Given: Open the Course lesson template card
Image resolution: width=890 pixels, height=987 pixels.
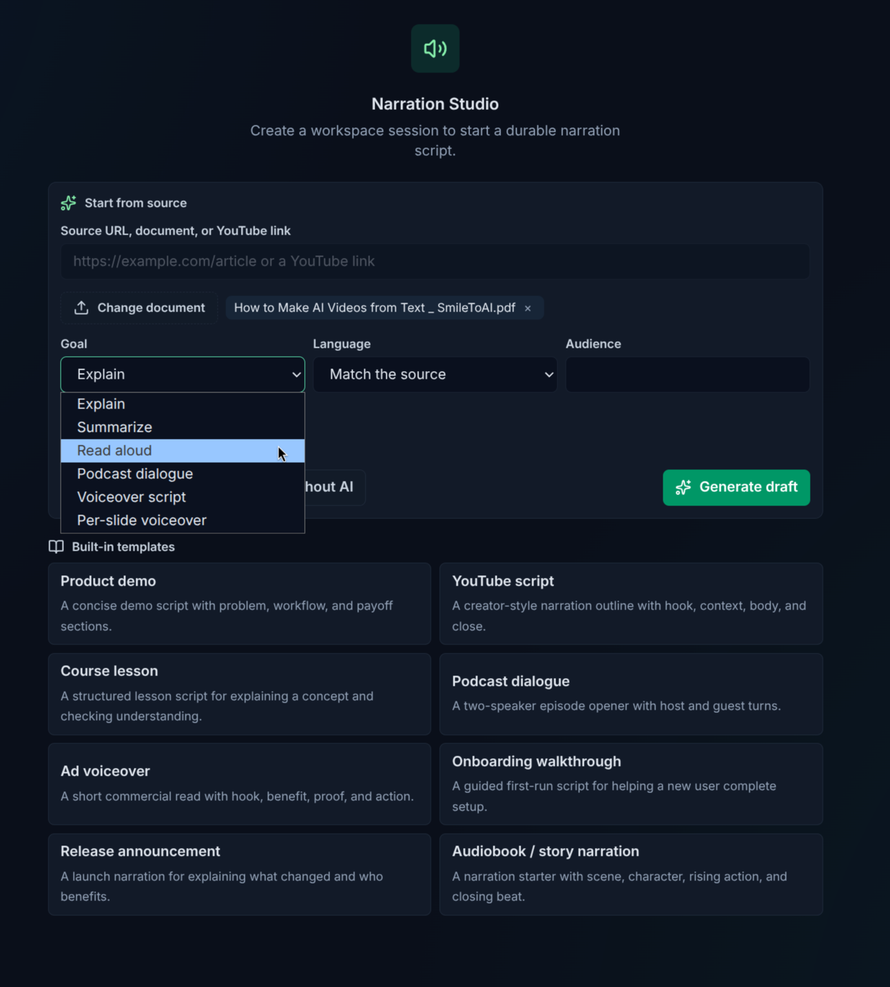Looking at the screenshot, I should click(240, 694).
